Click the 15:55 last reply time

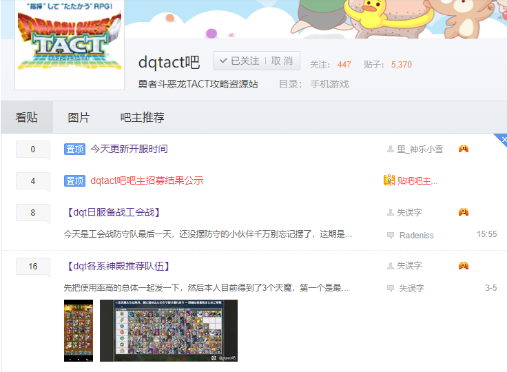(x=486, y=234)
